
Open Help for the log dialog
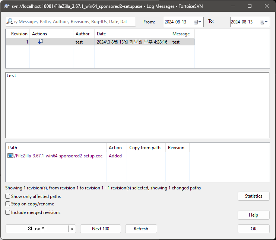click(x=254, y=215)
